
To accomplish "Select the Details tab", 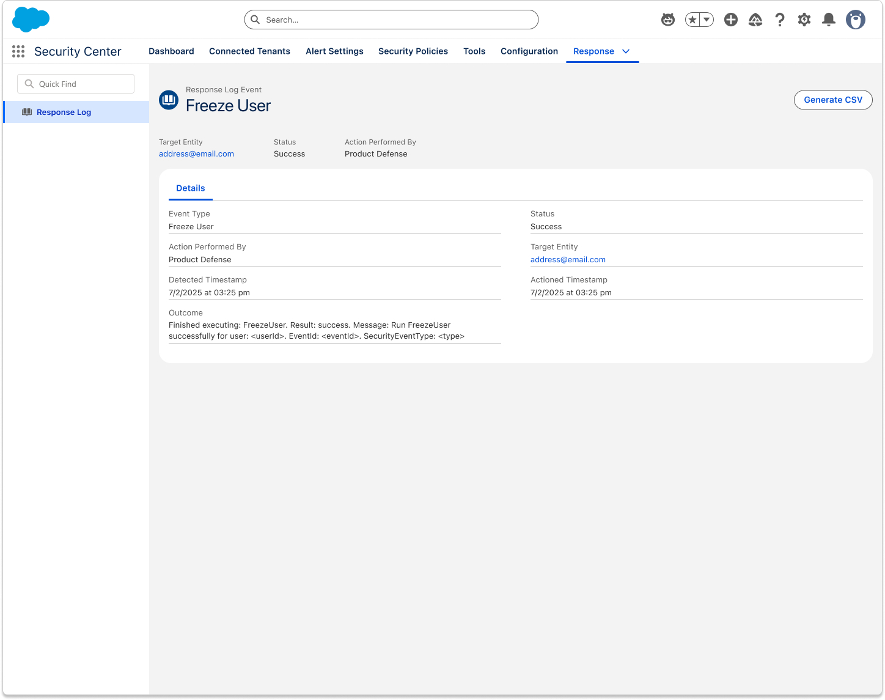I will coord(191,188).
